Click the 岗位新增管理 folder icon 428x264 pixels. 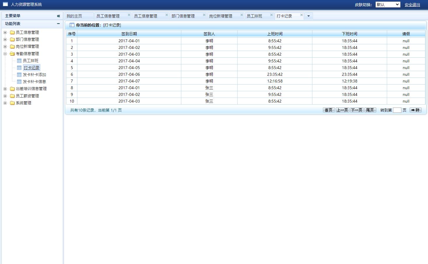(12, 46)
